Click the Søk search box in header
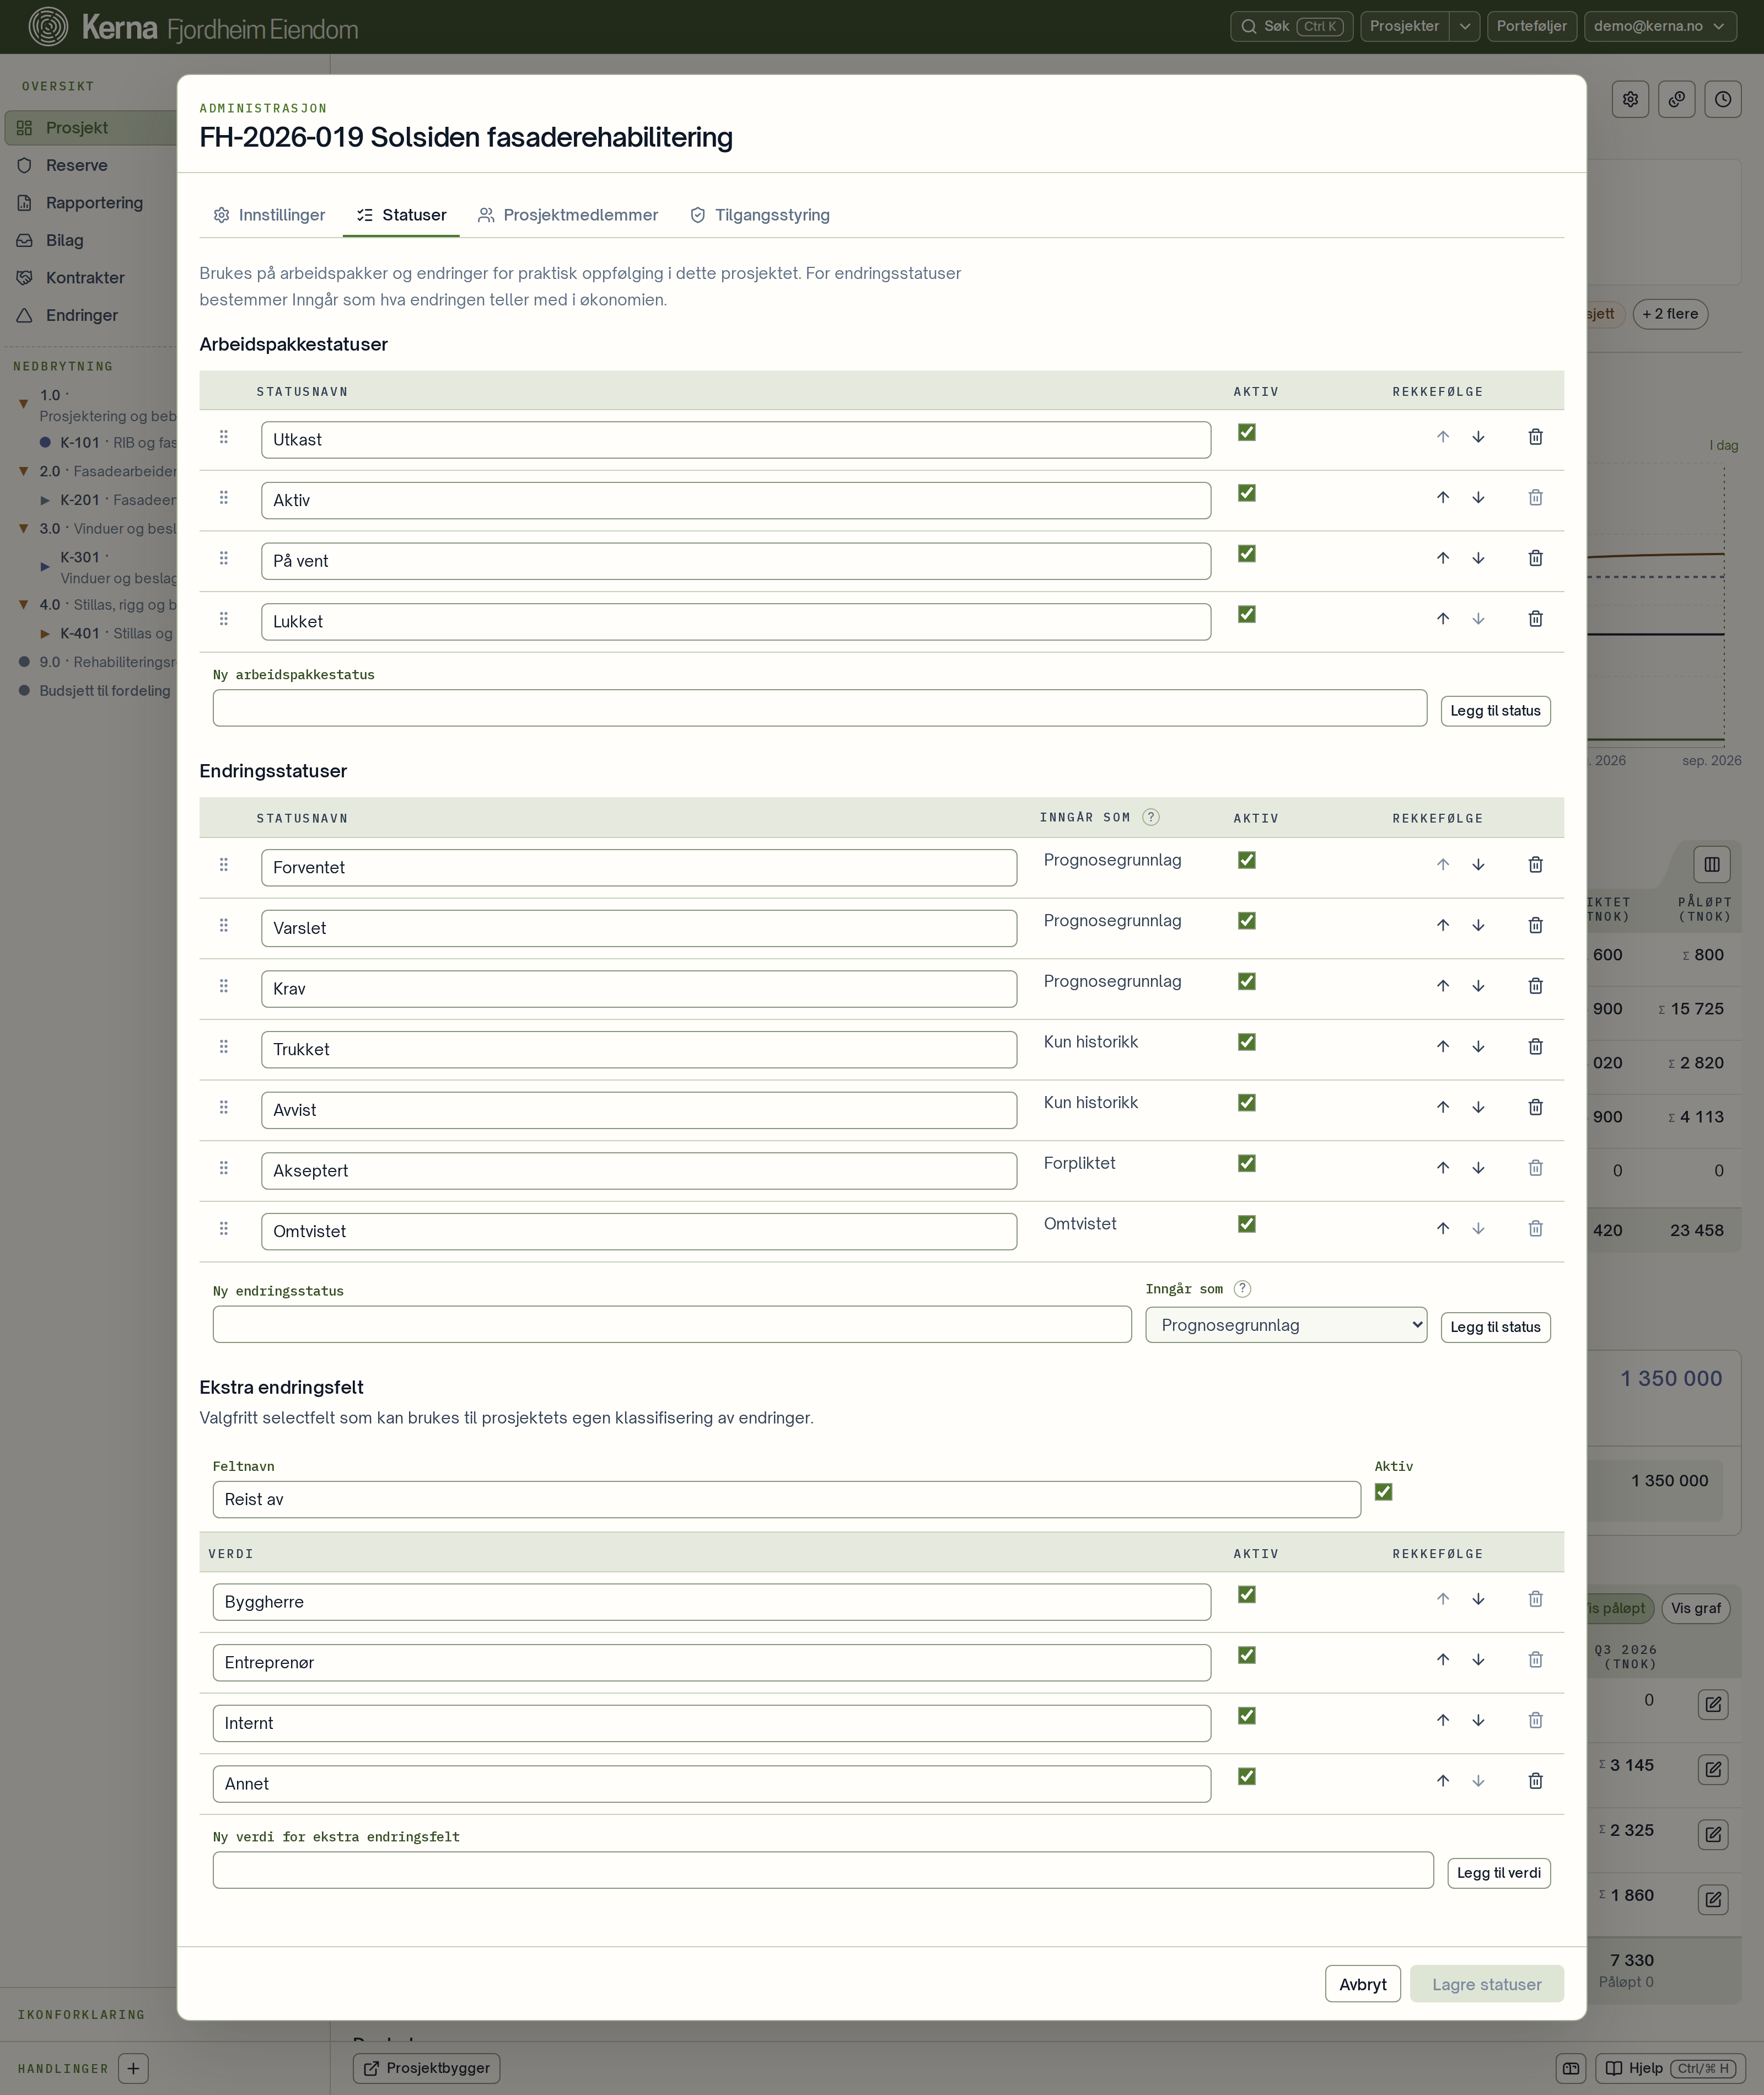 tap(1291, 26)
